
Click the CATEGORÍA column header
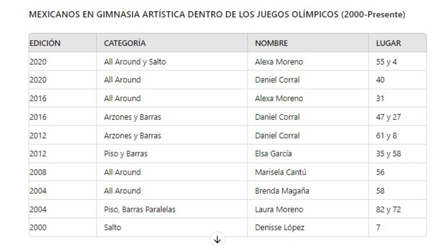pos(125,43)
